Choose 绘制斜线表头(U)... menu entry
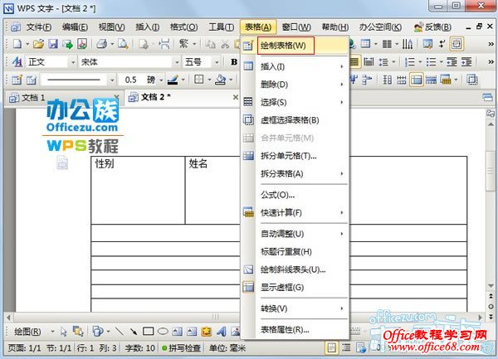This screenshot has width=498, height=359. coord(295,269)
